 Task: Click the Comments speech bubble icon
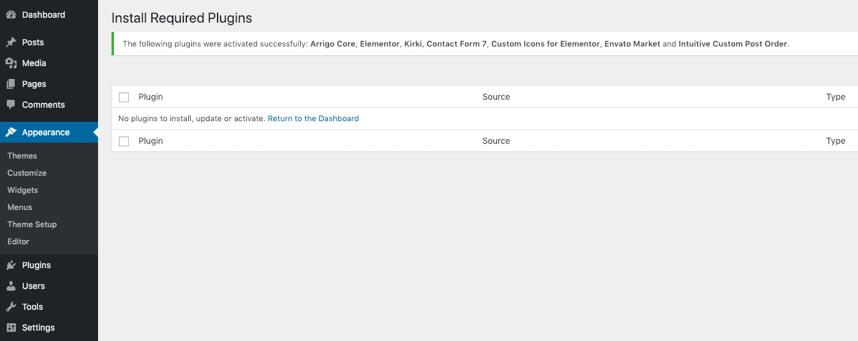pyautogui.click(x=11, y=105)
